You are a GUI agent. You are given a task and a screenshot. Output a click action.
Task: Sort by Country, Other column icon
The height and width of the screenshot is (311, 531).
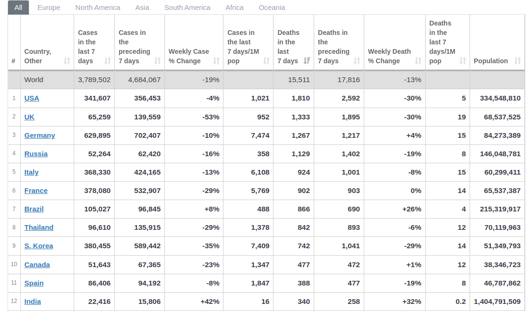coord(67,61)
